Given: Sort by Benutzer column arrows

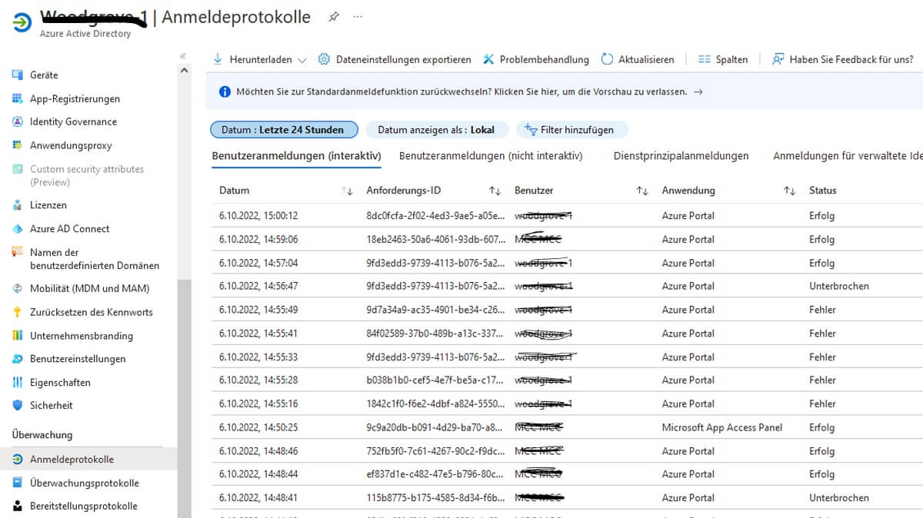Looking at the screenshot, I should click(x=642, y=191).
